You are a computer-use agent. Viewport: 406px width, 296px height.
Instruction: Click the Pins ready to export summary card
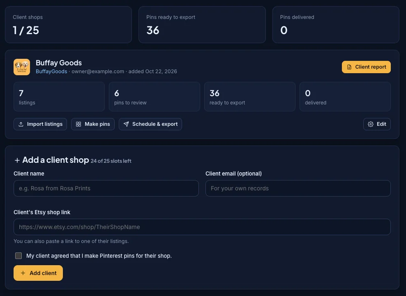[202, 25]
